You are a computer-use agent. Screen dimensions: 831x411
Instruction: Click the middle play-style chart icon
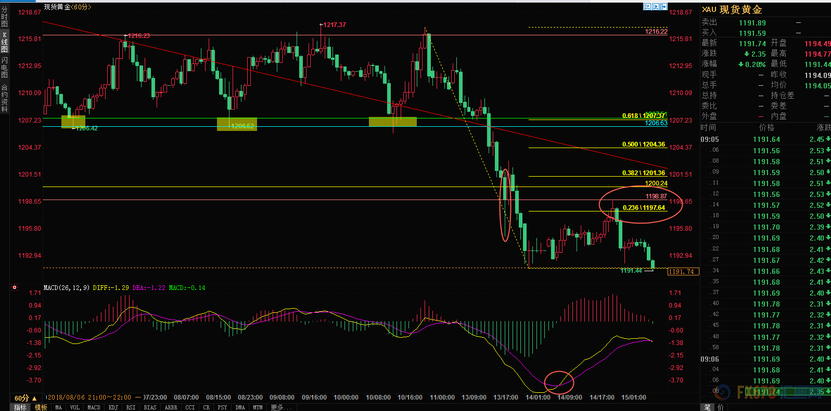pyautogui.click(x=656, y=7)
